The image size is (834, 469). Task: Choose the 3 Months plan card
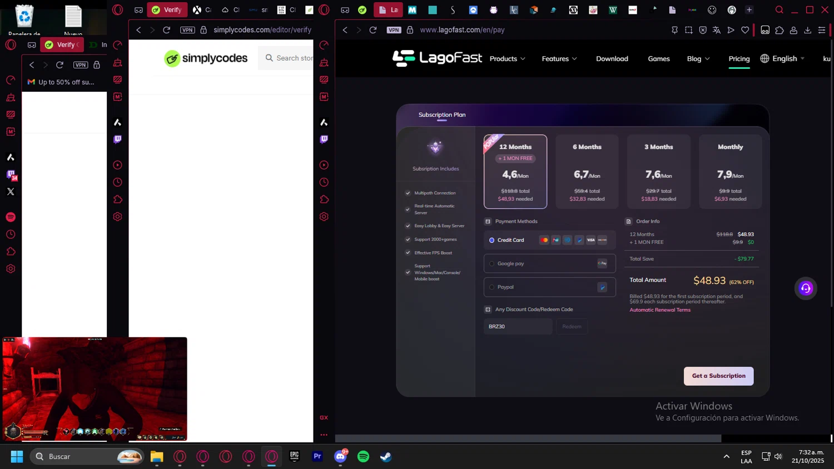pyautogui.click(x=659, y=172)
